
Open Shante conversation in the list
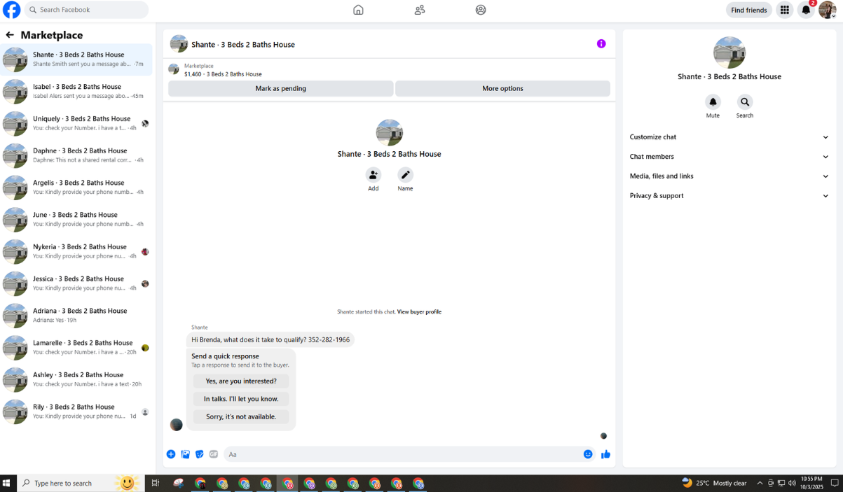point(76,59)
